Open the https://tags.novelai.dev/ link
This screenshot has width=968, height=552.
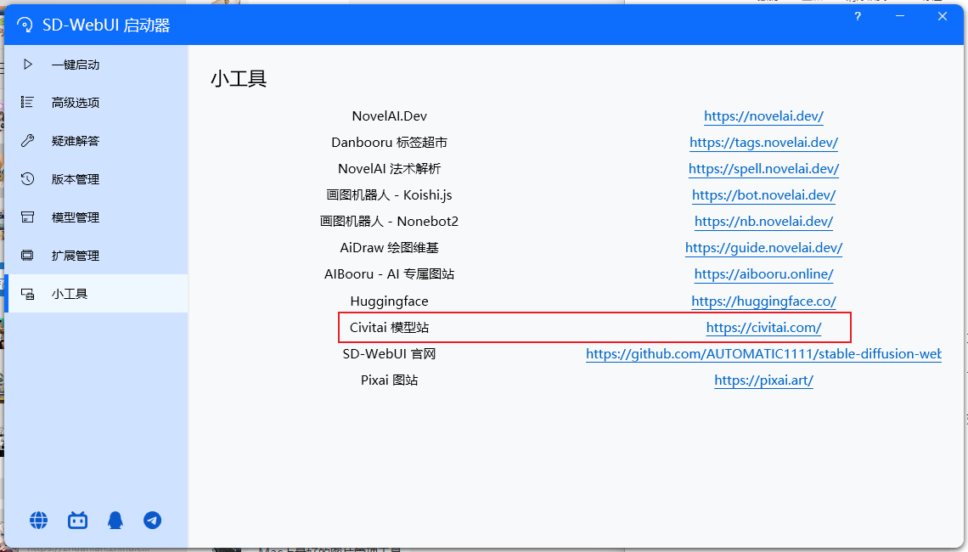pos(763,143)
